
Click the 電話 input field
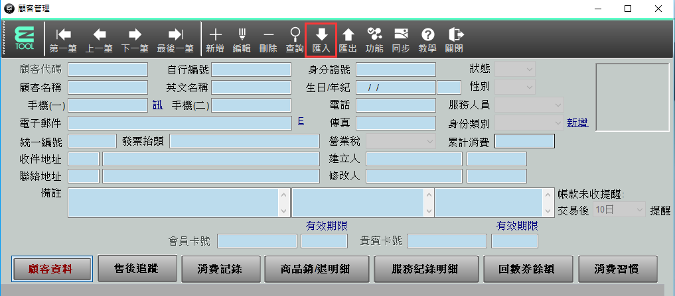pos(396,105)
